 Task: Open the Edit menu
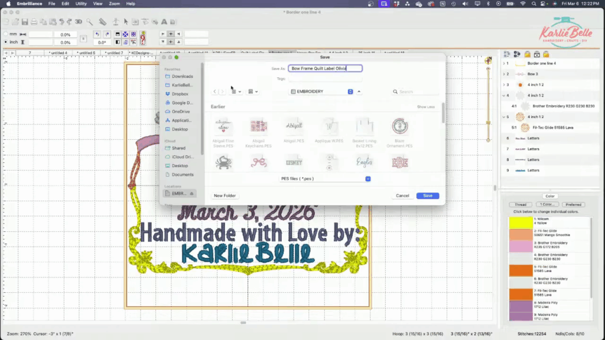(65, 4)
